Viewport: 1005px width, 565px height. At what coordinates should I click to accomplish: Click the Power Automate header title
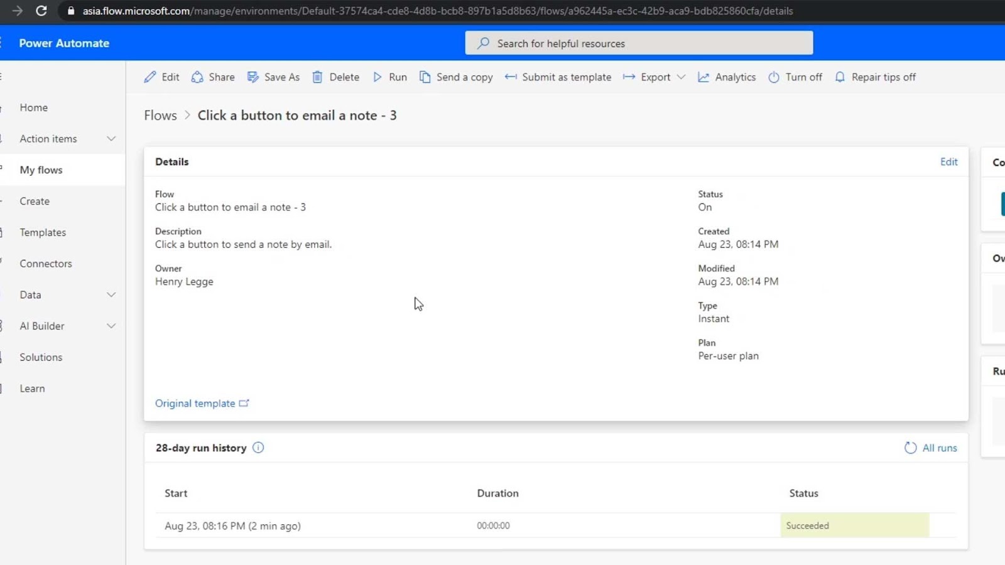coord(64,43)
